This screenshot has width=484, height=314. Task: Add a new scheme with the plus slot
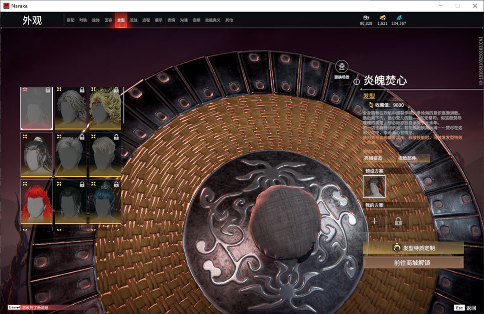tap(374, 221)
